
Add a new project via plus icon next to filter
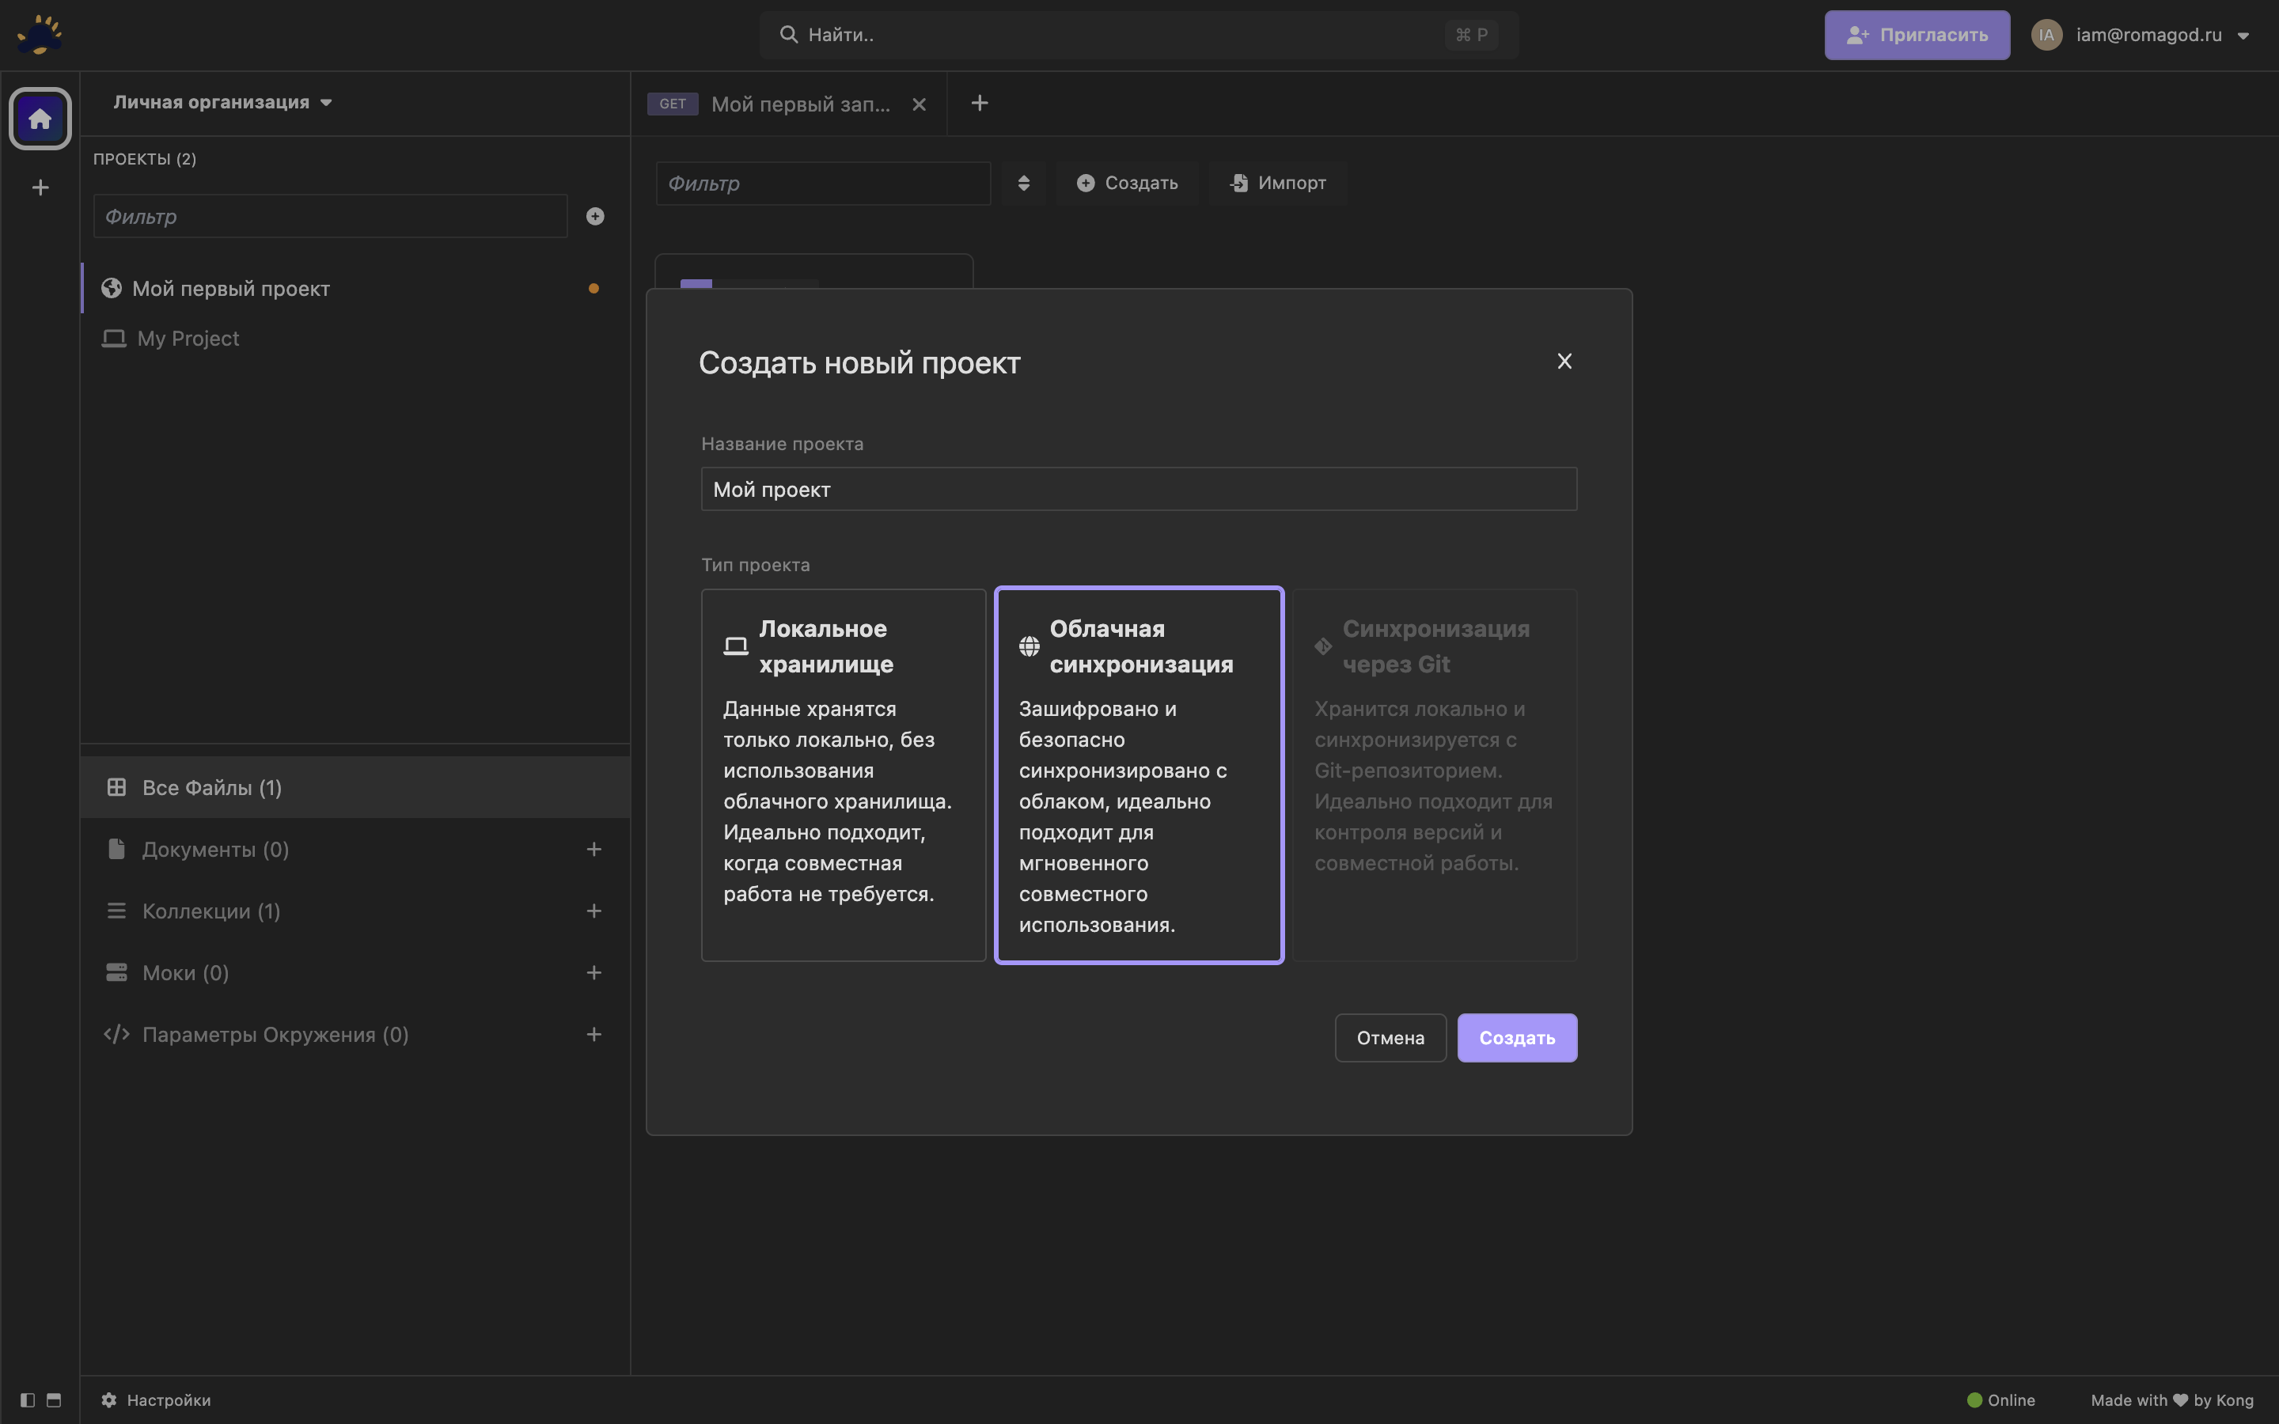pyautogui.click(x=594, y=217)
